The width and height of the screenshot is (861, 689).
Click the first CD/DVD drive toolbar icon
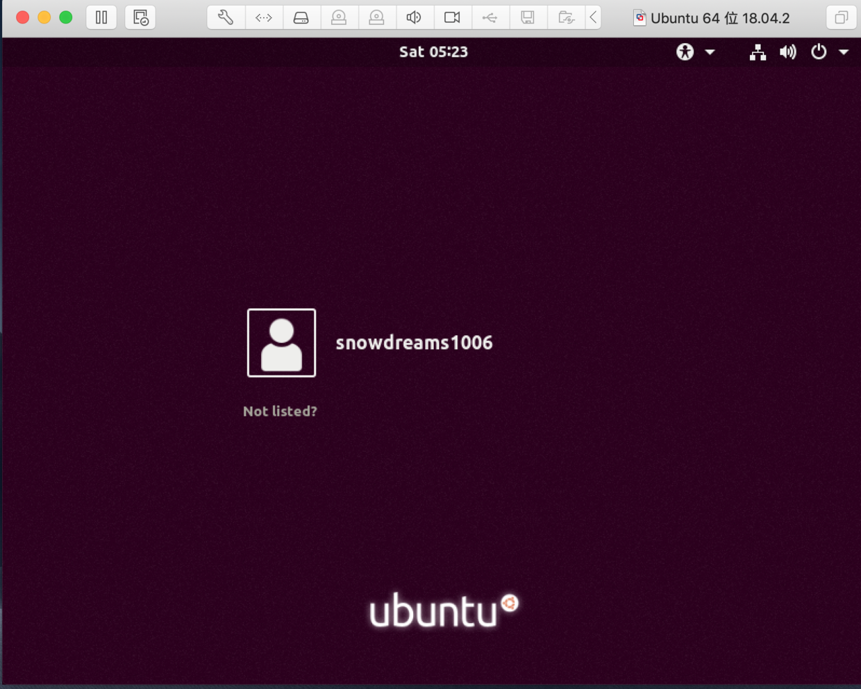point(340,17)
